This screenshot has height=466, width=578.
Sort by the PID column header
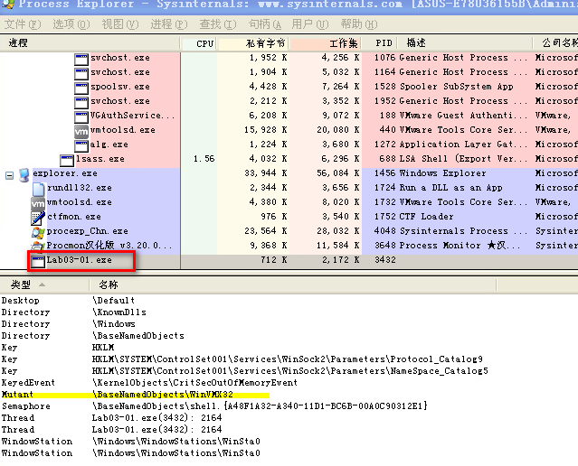pos(381,43)
